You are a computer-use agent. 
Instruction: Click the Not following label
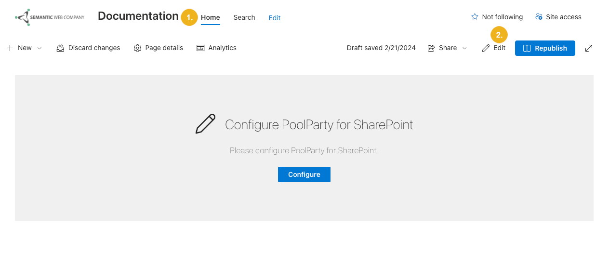click(503, 17)
